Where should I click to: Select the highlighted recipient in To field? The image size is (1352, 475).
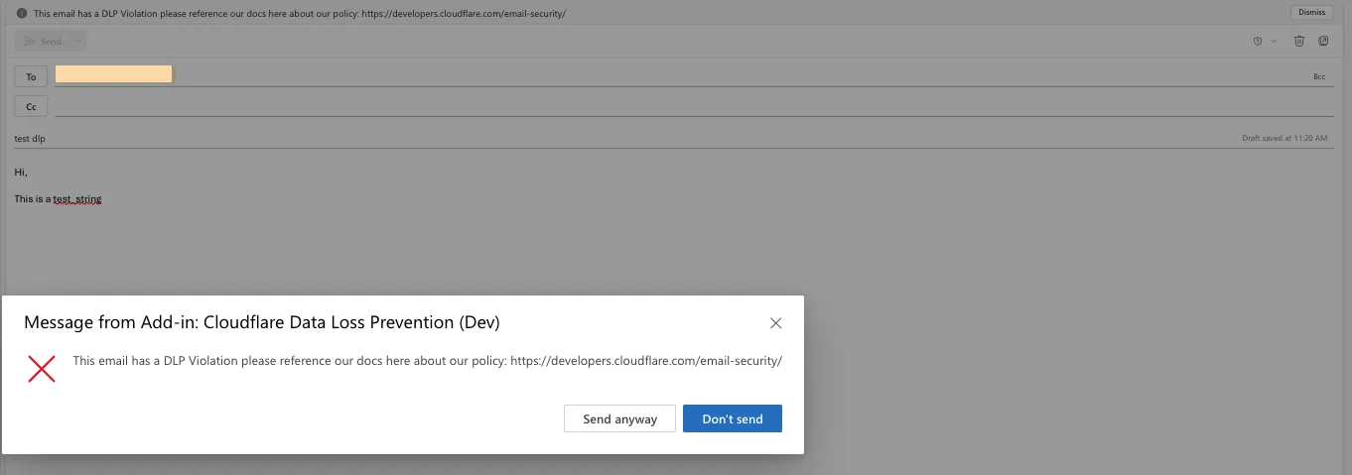pos(113,74)
